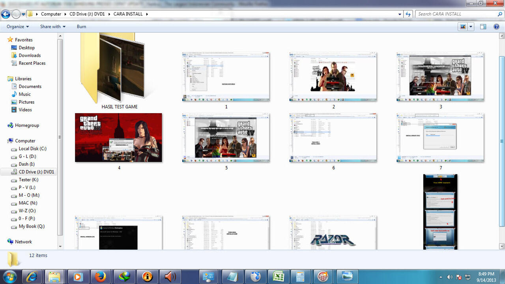Viewport: 505px width, 284px height.
Task: Click the file list vertical scrollbar
Action: click(502, 141)
